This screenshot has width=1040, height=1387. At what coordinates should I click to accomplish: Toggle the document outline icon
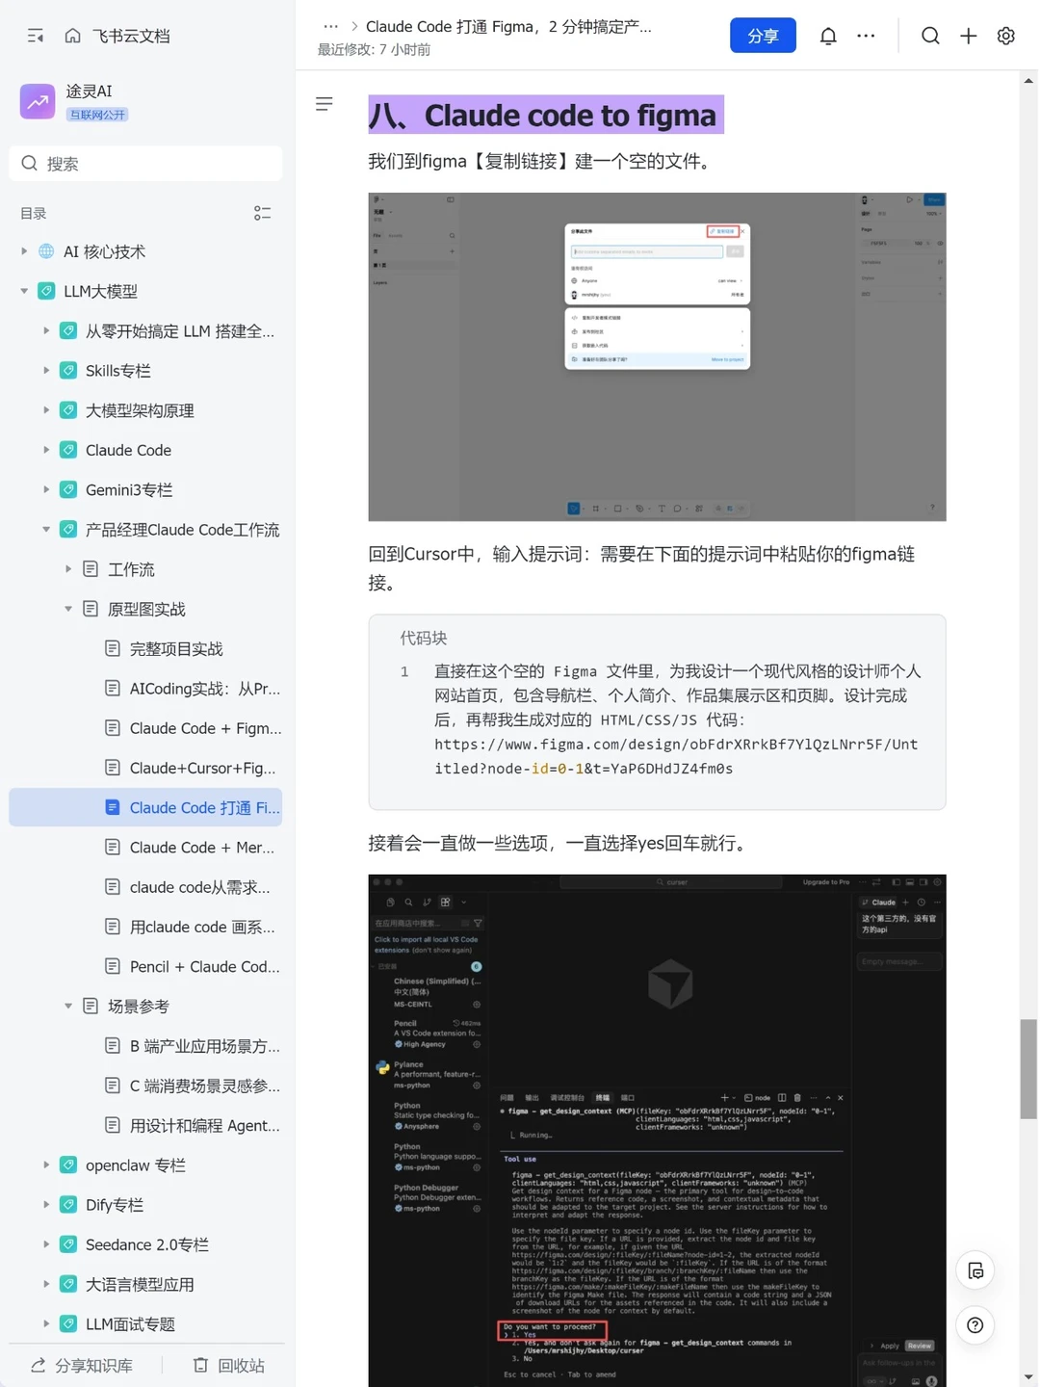[325, 103]
